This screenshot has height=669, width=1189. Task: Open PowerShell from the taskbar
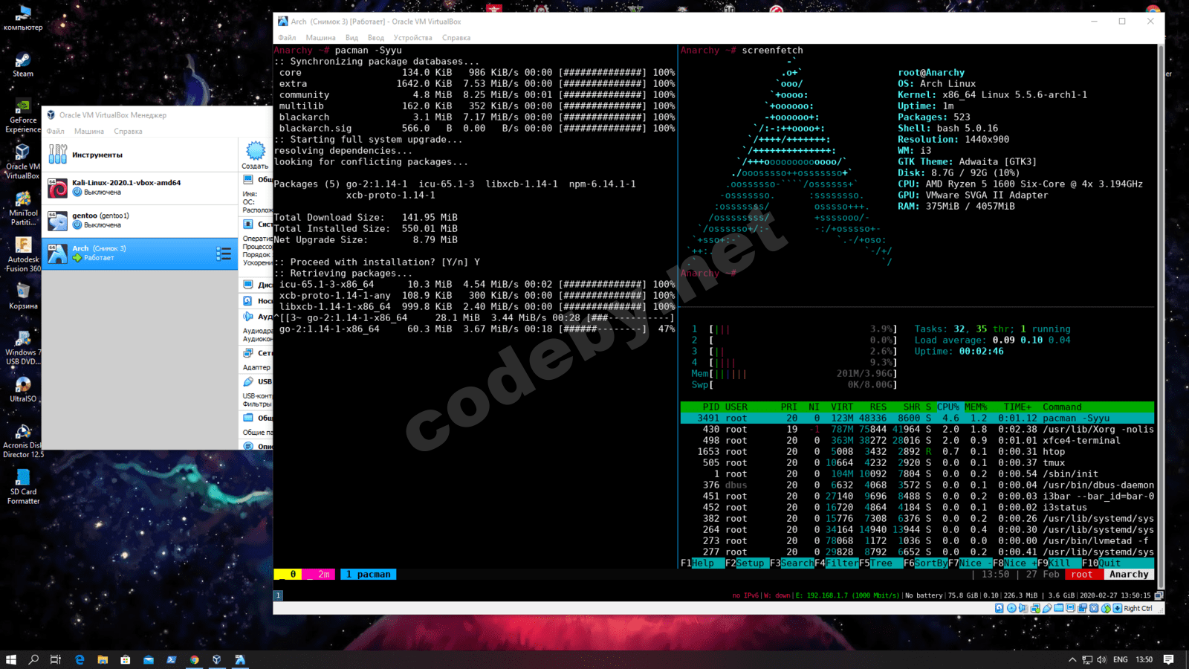point(171,659)
